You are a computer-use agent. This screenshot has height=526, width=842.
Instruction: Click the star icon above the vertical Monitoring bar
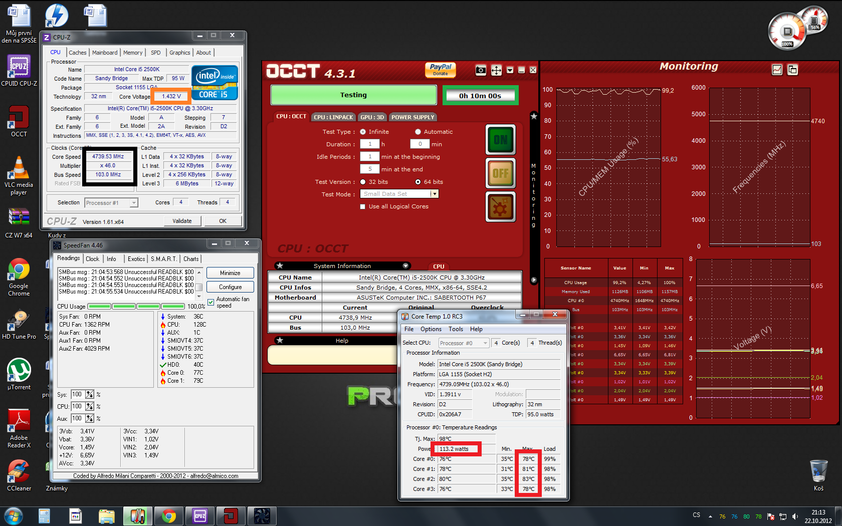pyautogui.click(x=534, y=116)
